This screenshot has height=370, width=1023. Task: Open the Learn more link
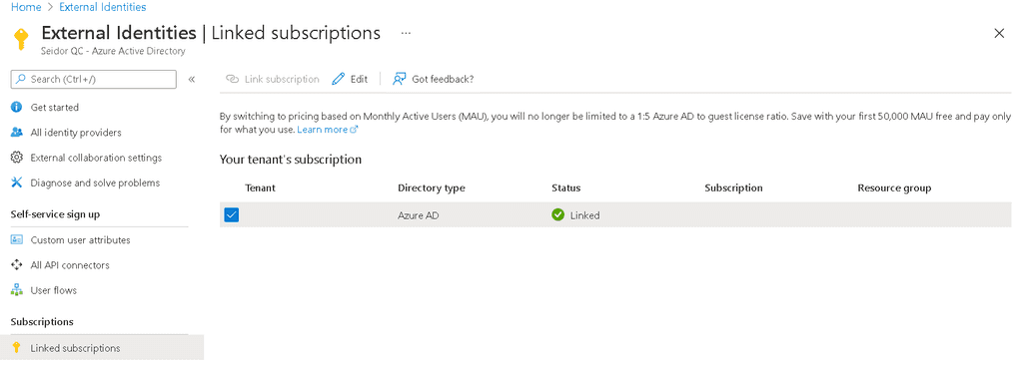click(323, 130)
